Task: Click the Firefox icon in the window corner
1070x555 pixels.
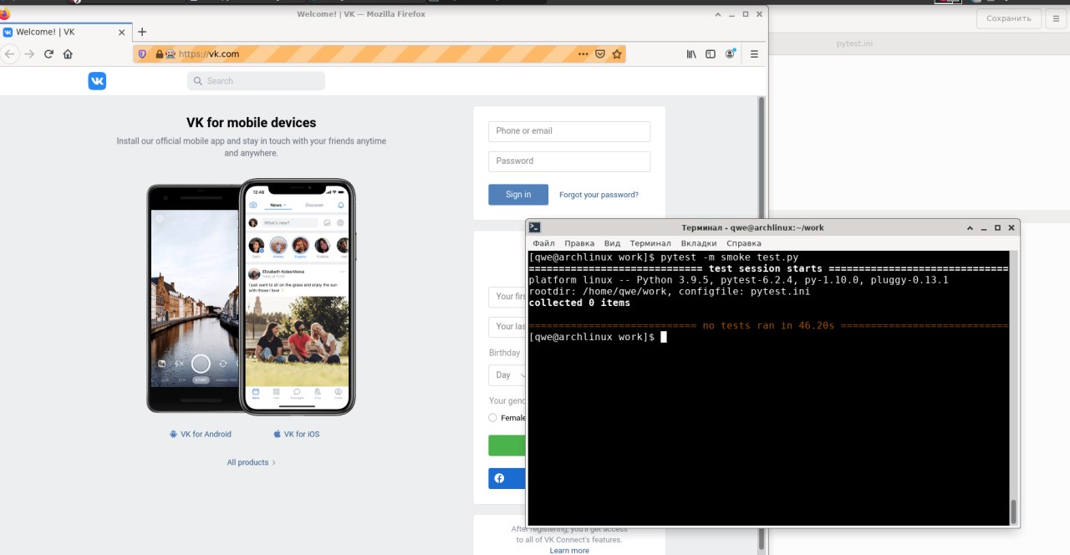Action: [x=4, y=14]
